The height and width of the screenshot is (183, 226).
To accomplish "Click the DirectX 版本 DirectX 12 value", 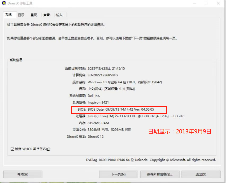I will pos(95,137).
